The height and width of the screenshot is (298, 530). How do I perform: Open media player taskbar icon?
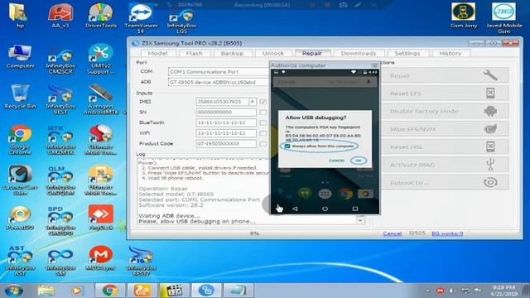coord(77,291)
